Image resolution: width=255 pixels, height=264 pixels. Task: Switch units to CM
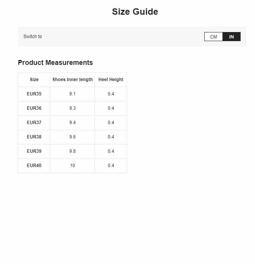[x=213, y=37]
